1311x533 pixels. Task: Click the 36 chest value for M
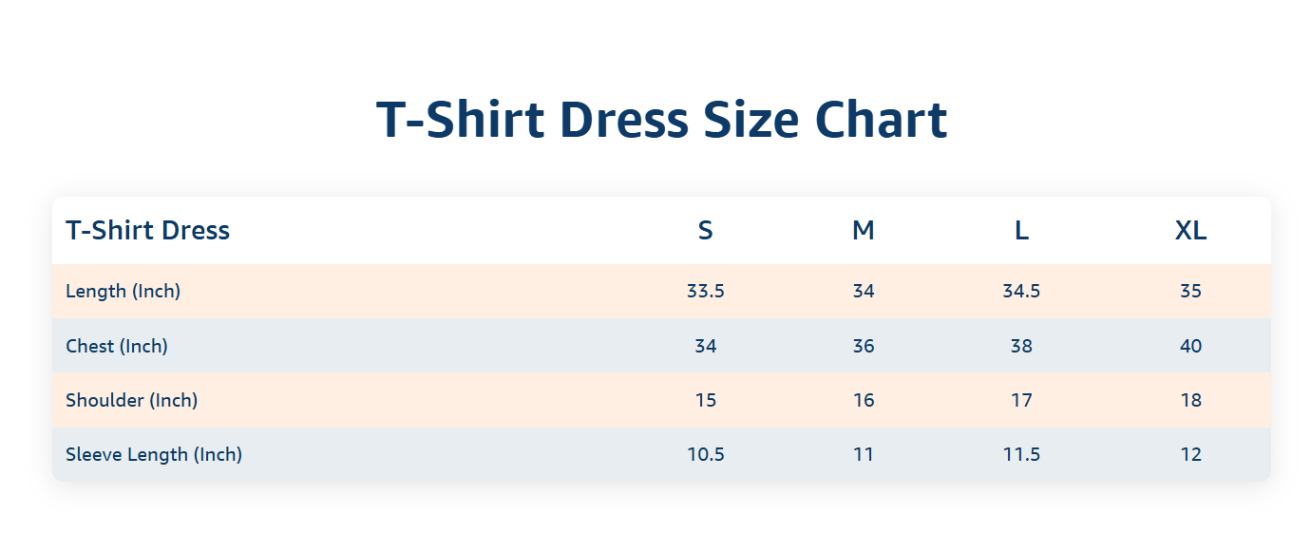[863, 346]
